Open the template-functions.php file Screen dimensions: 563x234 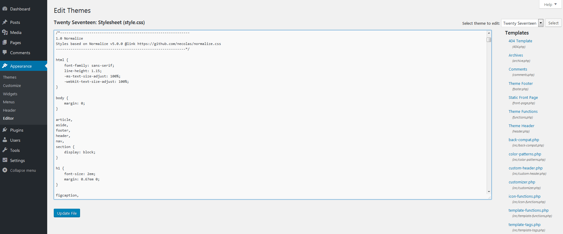(x=529, y=210)
